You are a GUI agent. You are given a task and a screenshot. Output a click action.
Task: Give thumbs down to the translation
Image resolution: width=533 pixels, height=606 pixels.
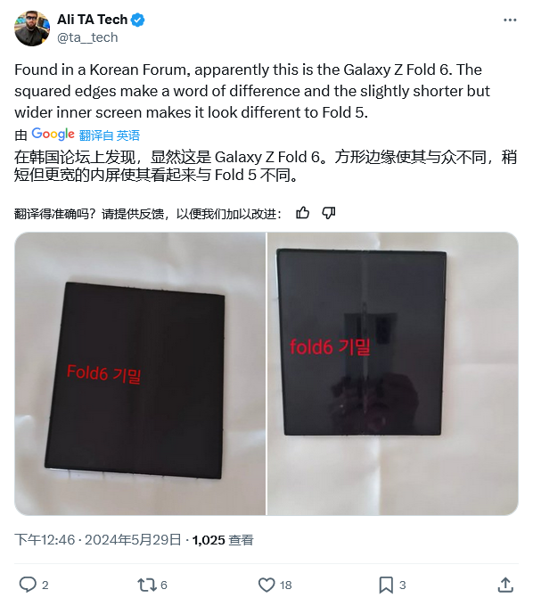click(329, 213)
